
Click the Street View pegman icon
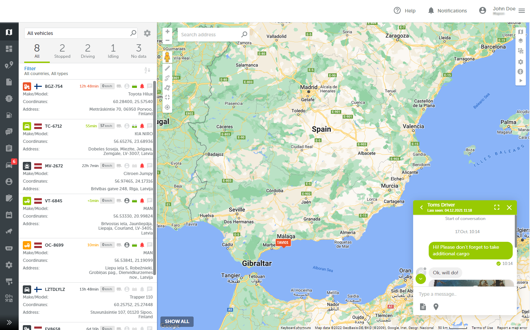(167, 57)
